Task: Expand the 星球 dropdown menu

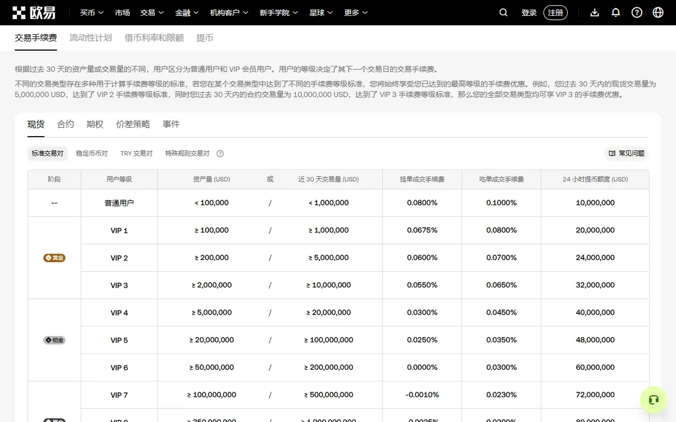Action: coord(321,12)
